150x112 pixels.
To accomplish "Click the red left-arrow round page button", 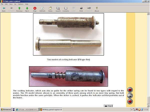I will coord(130,90).
